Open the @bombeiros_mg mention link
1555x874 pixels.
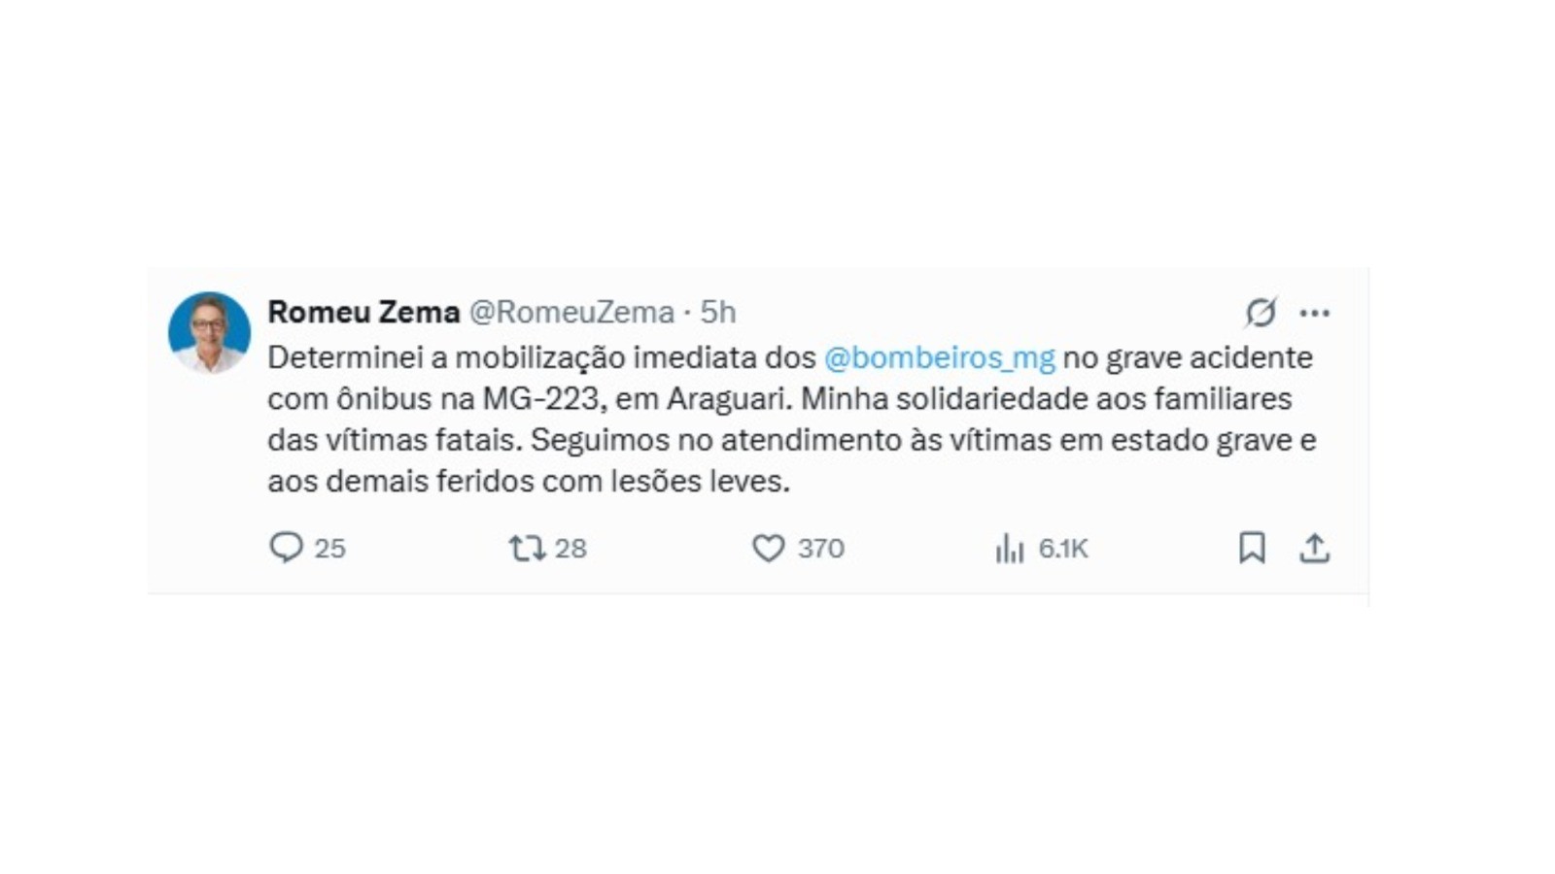(939, 357)
